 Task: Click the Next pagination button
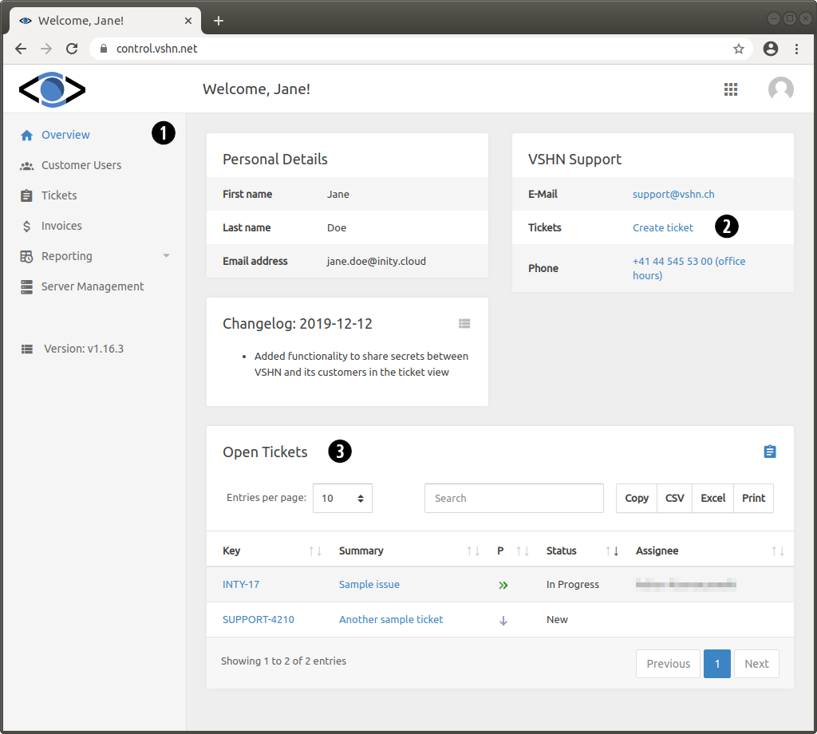[x=756, y=664]
